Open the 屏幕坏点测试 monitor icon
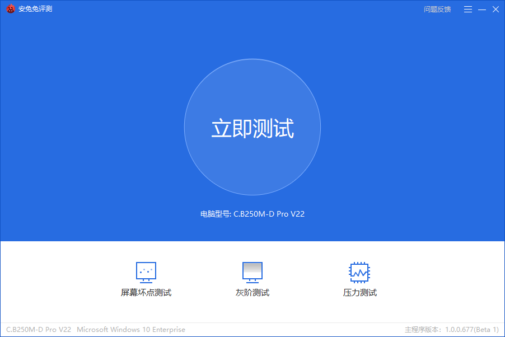The image size is (505, 337). coord(146,272)
